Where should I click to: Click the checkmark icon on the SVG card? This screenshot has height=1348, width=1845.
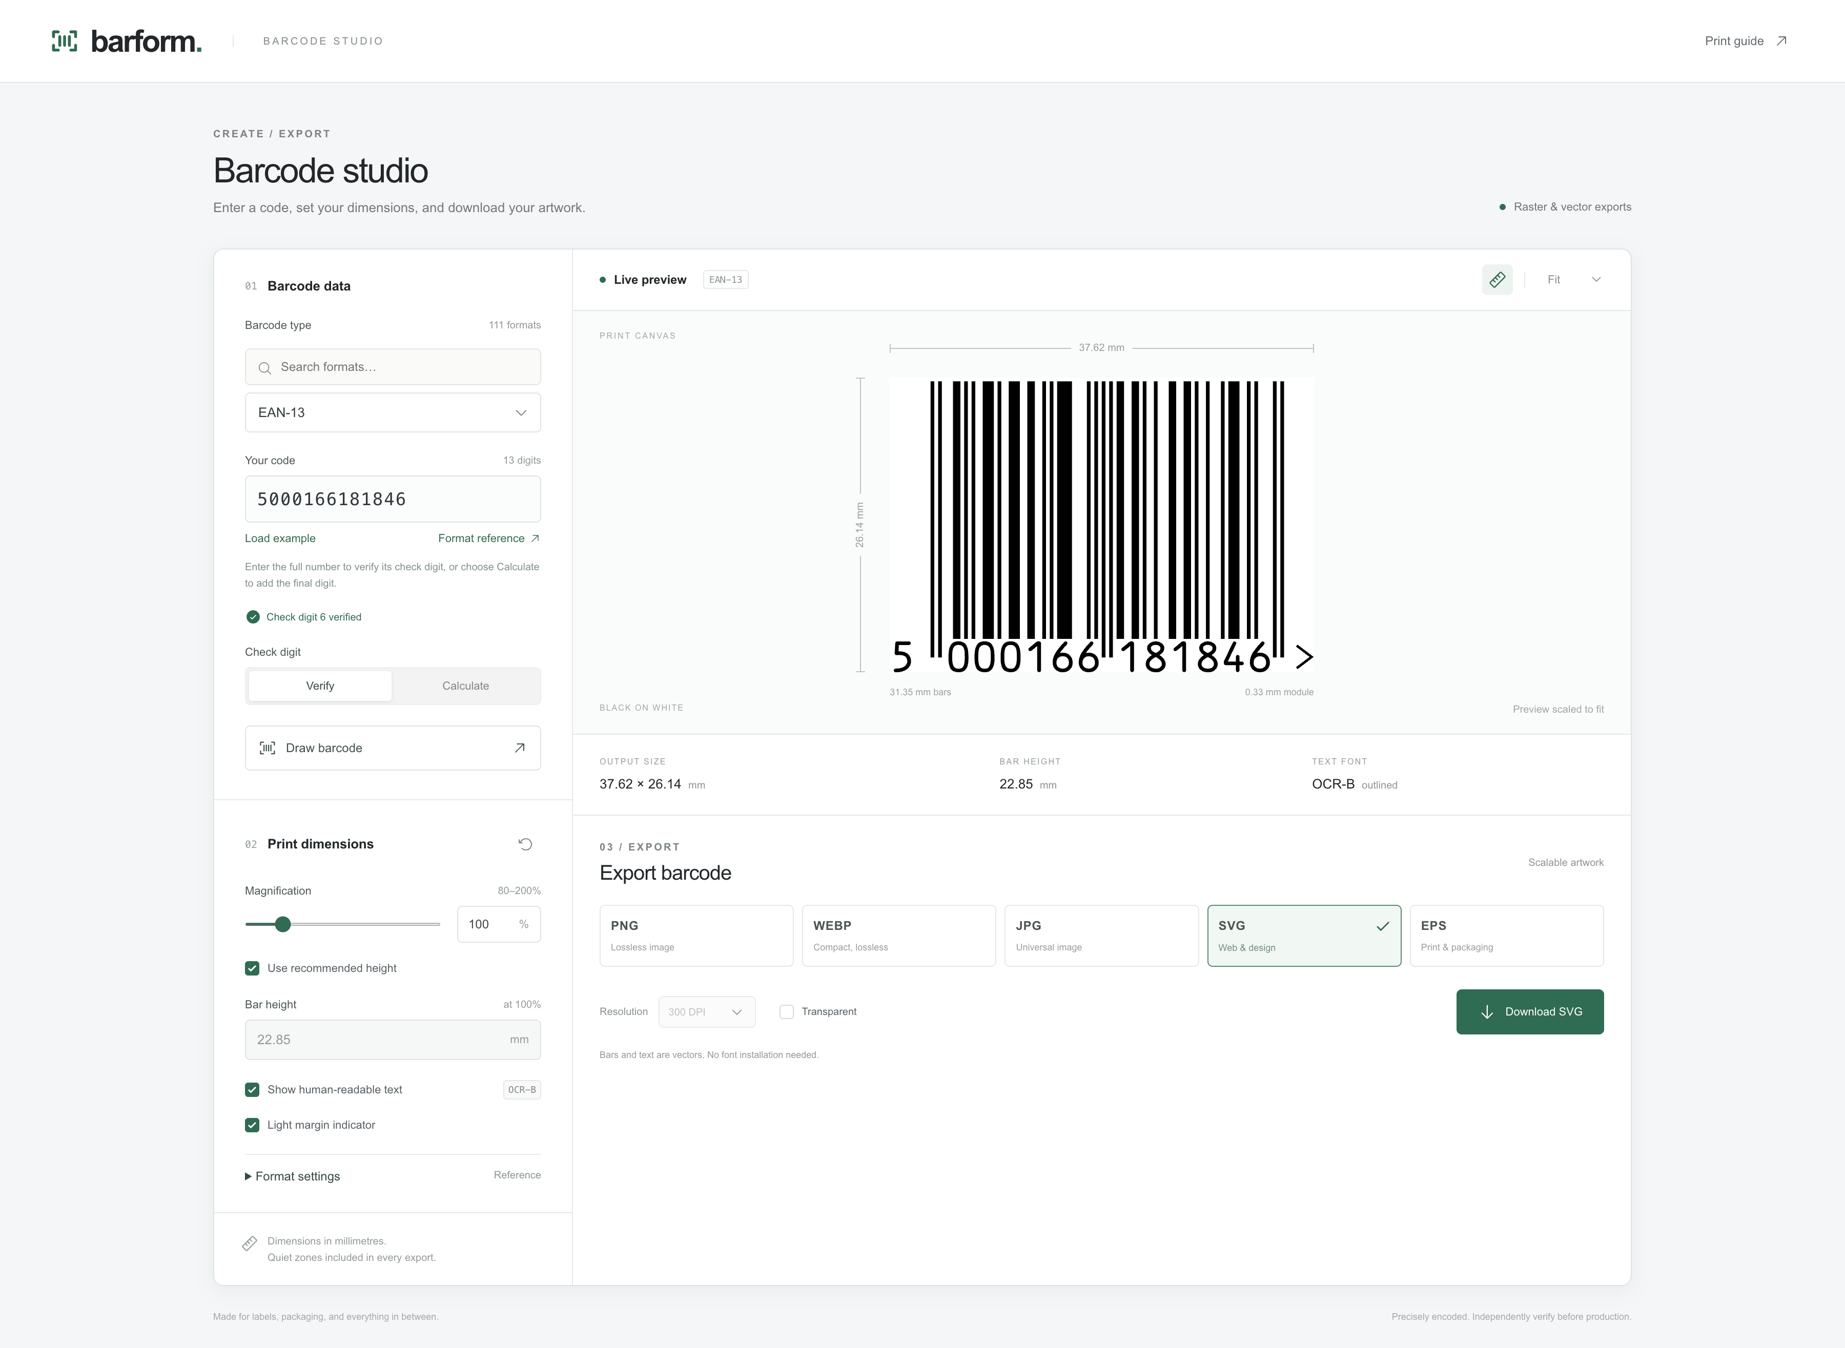pos(1382,926)
